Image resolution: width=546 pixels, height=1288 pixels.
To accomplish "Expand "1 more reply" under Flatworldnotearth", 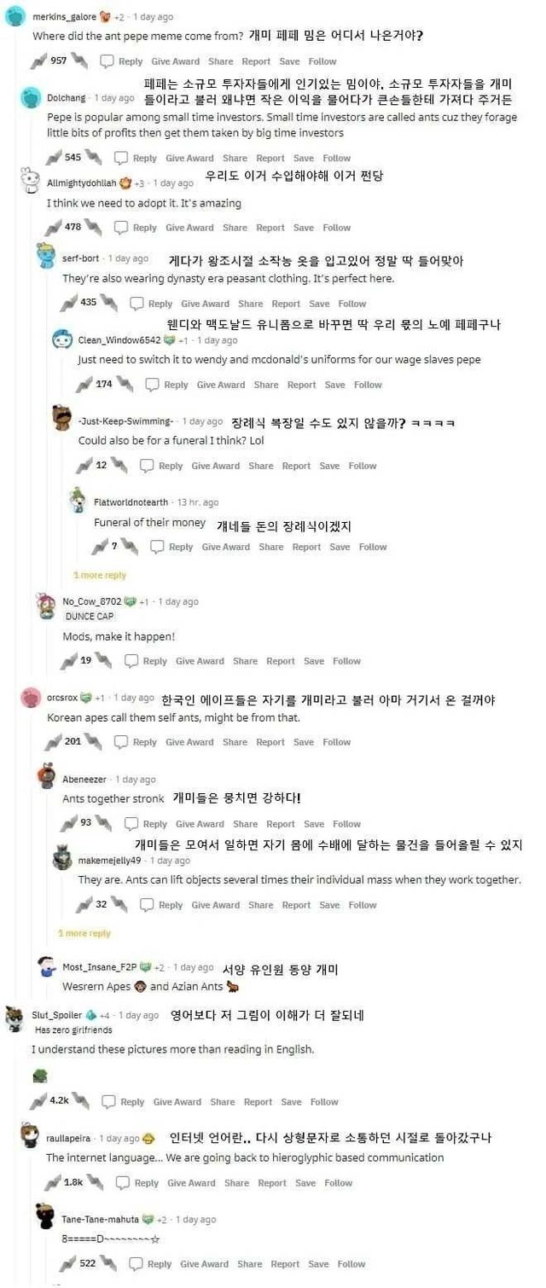I will [100, 575].
